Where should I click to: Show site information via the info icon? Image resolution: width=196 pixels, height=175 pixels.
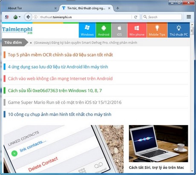point(35,17)
